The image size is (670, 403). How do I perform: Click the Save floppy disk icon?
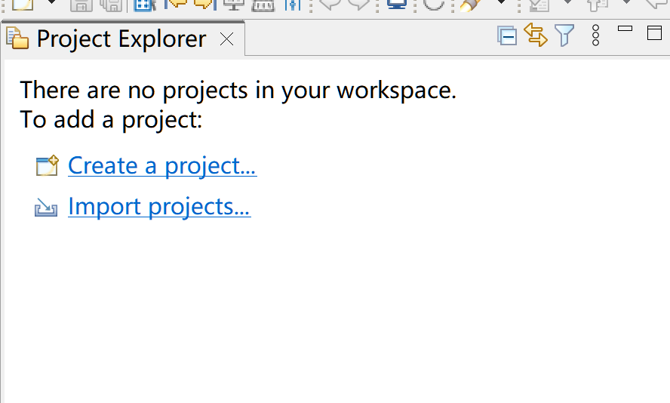pos(81,5)
